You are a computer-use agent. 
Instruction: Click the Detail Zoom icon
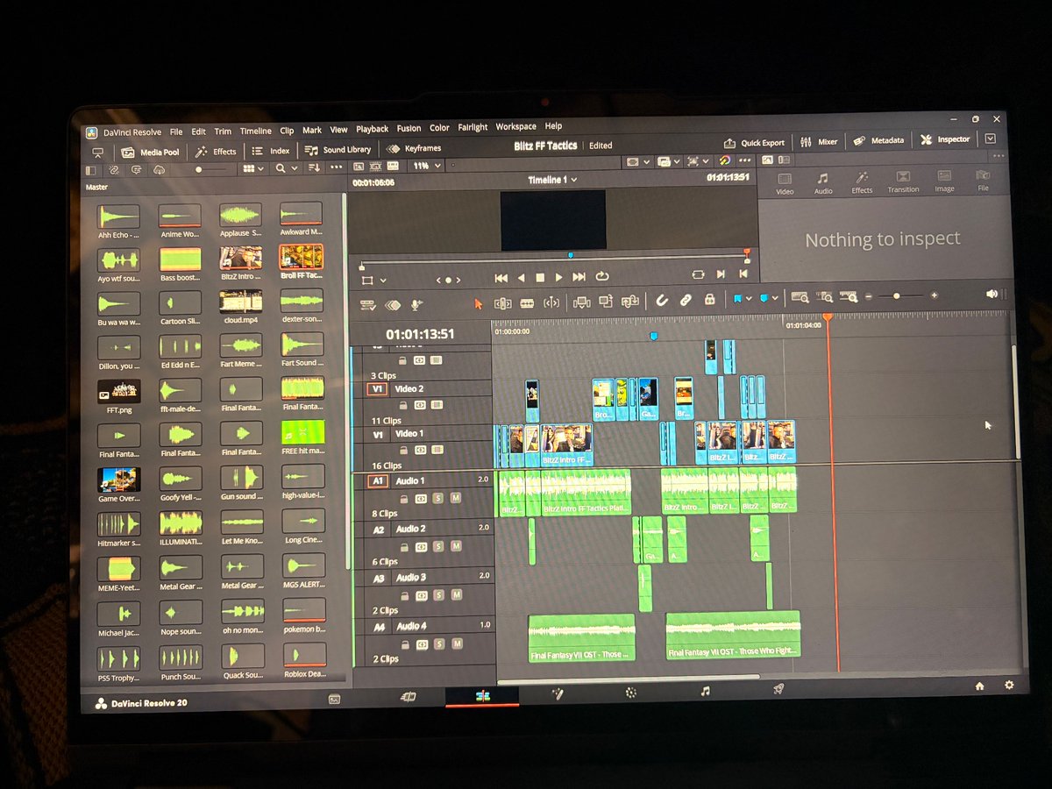point(824,297)
